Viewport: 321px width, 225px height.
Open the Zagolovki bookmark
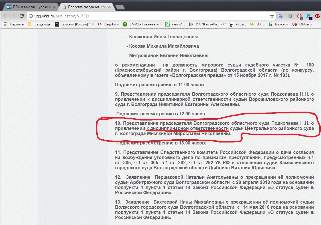tap(109, 24)
